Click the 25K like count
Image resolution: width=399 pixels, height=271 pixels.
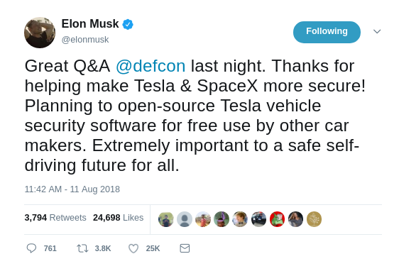153,248
